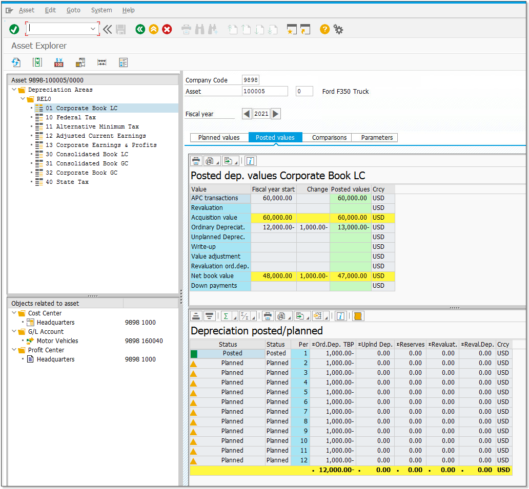This screenshot has width=529, height=489.
Task: Click the orange Exit up-arrow button
Action: click(x=153, y=29)
